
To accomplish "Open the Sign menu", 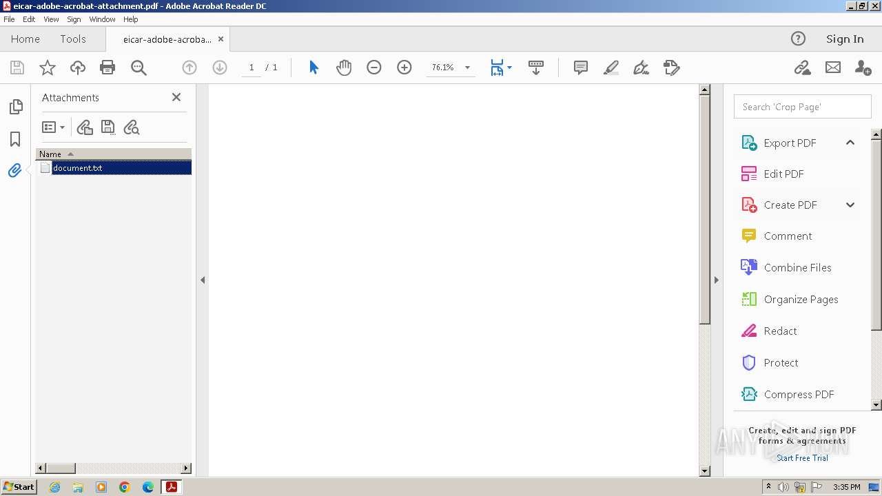I will point(74,19).
